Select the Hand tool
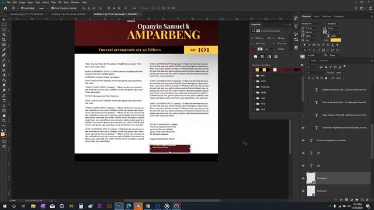Viewport: 374px width, 210px height. point(4,116)
